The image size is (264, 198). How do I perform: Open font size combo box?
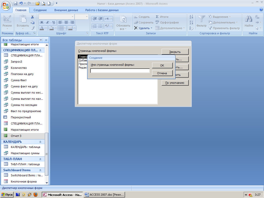pyautogui.click(x=81, y=17)
